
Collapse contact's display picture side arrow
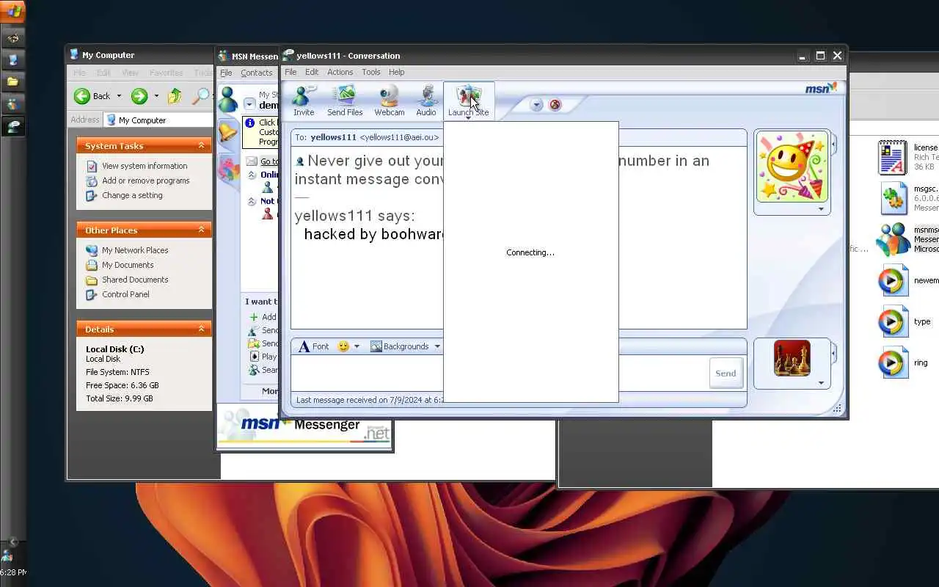pos(833,145)
